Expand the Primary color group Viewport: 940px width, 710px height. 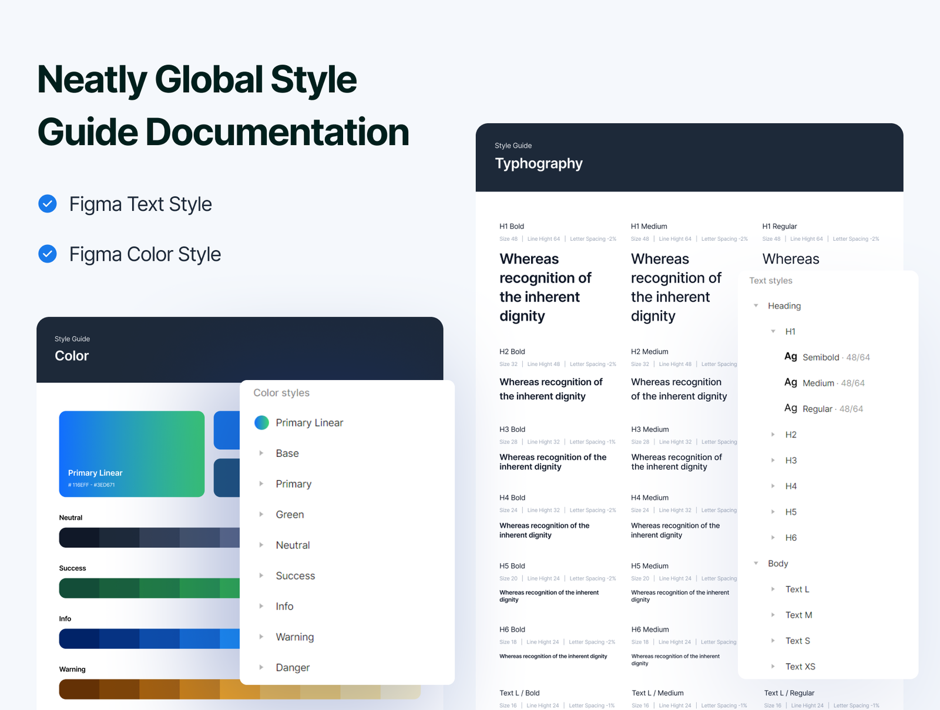tap(261, 483)
